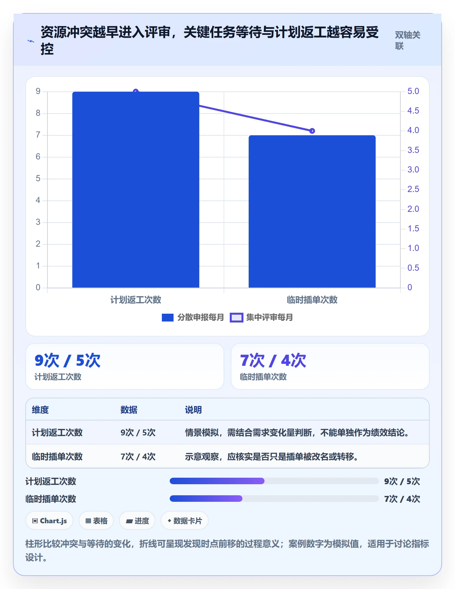Toggle the 集中评审每月 legend swatch
The width and height of the screenshot is (455, 589).
click(236, 317)
